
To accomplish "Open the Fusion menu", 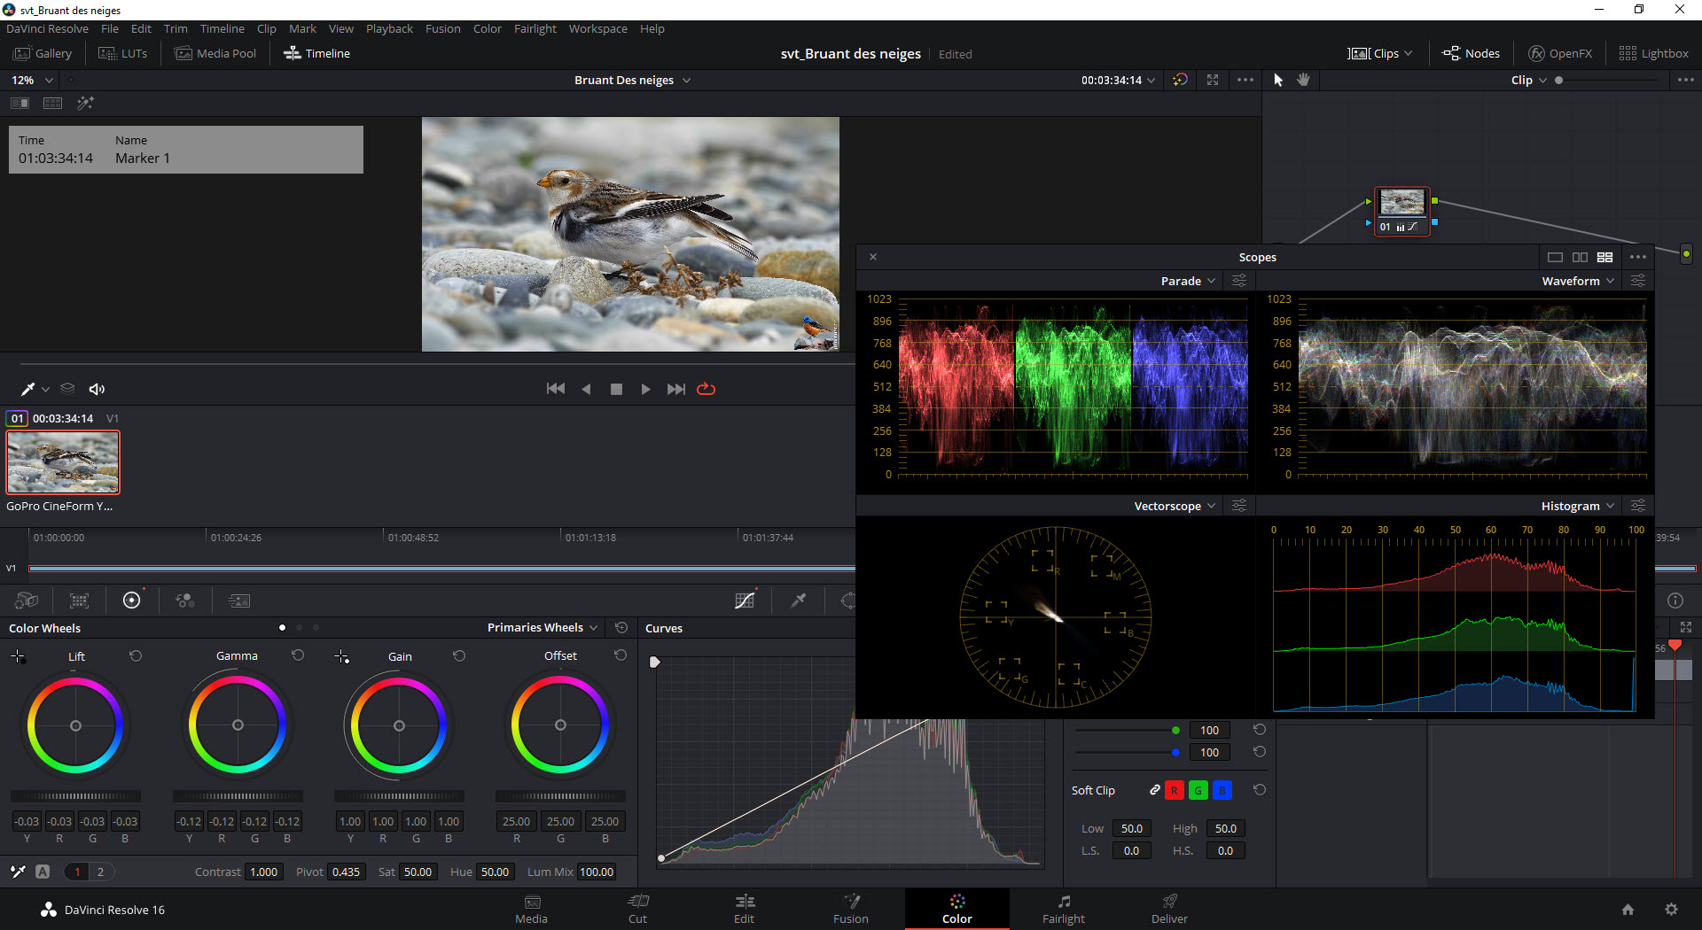I will coord(442,28).
